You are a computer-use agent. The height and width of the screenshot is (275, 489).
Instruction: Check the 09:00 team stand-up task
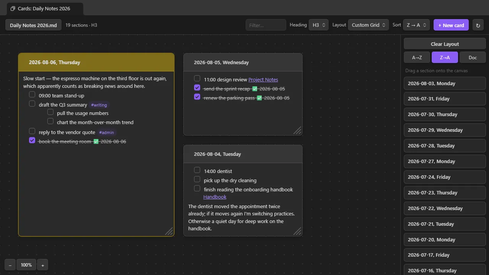32,95
